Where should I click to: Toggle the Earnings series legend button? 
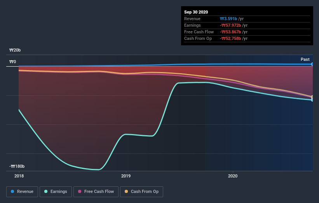(x=56, y=192)
